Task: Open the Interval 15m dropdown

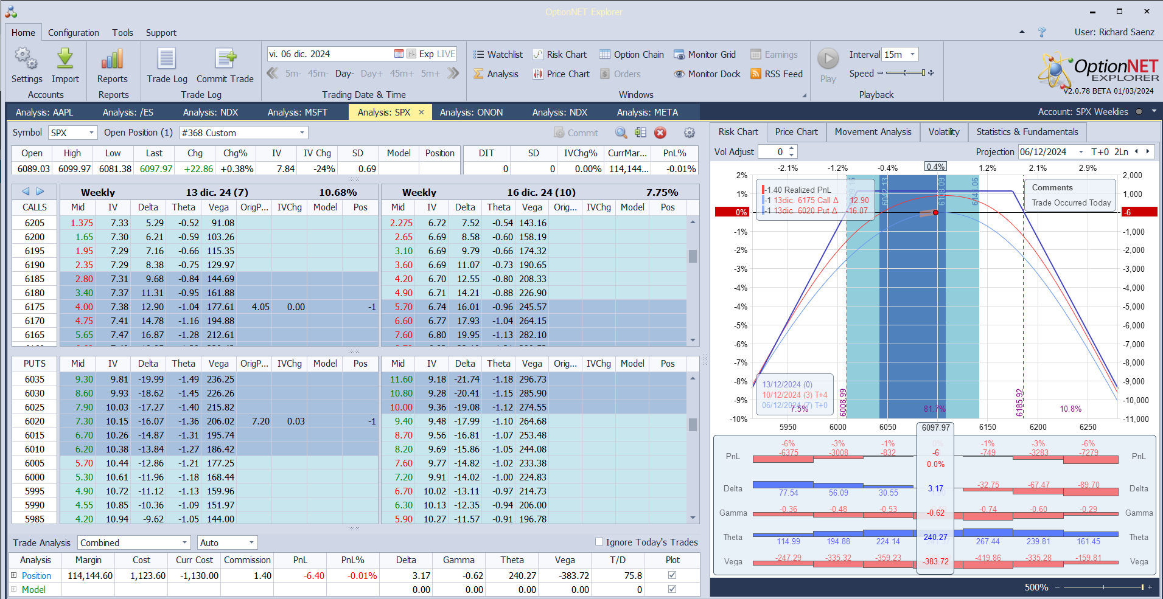Action: click(912, 54)
